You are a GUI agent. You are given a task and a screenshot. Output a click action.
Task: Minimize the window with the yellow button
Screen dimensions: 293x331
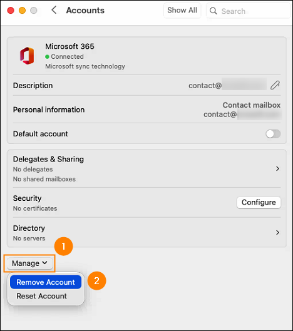22,11
